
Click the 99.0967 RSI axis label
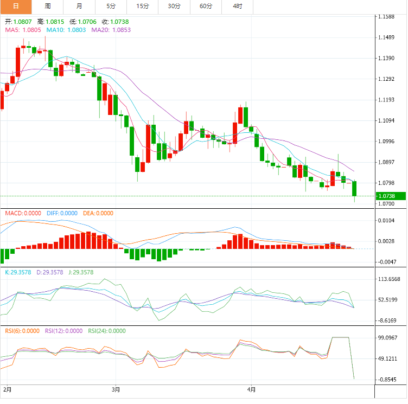click(388, 338)
